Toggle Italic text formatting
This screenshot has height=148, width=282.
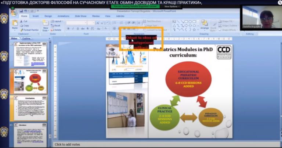click(x=73, y=29)
